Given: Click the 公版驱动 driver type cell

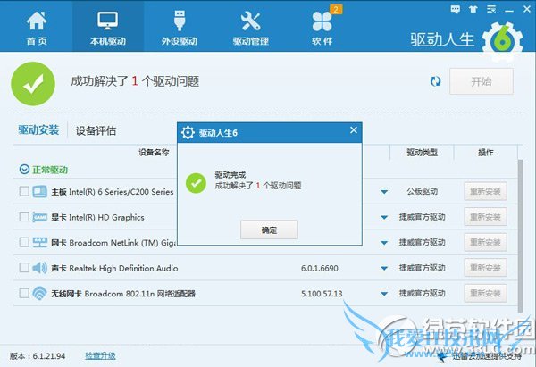Looking at the screenshot, I should [423, 191].
